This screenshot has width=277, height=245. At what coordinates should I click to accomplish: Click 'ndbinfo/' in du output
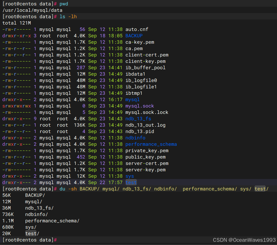(36, 214)
